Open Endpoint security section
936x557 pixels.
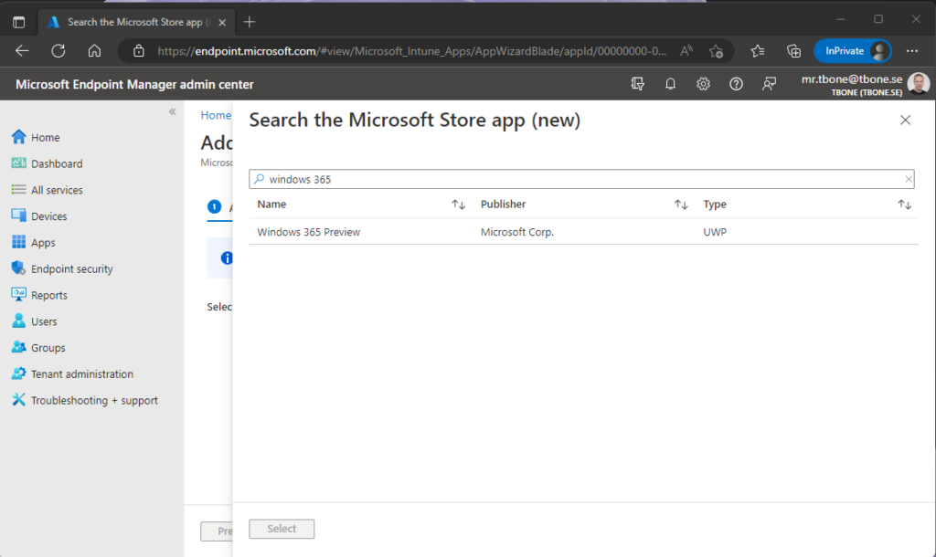point(62,268)
